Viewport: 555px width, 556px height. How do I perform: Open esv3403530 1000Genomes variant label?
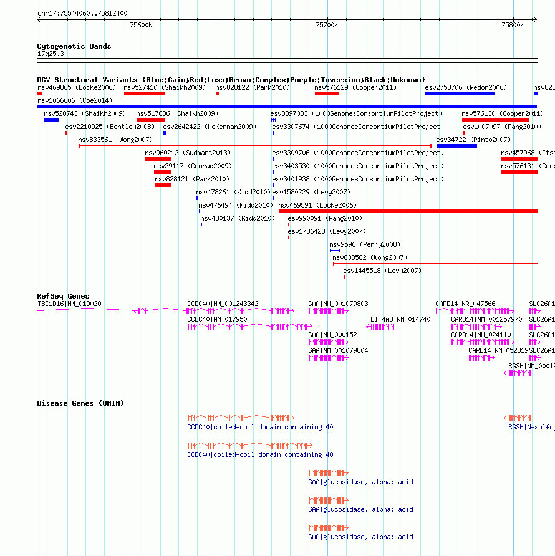coord(358,166)
